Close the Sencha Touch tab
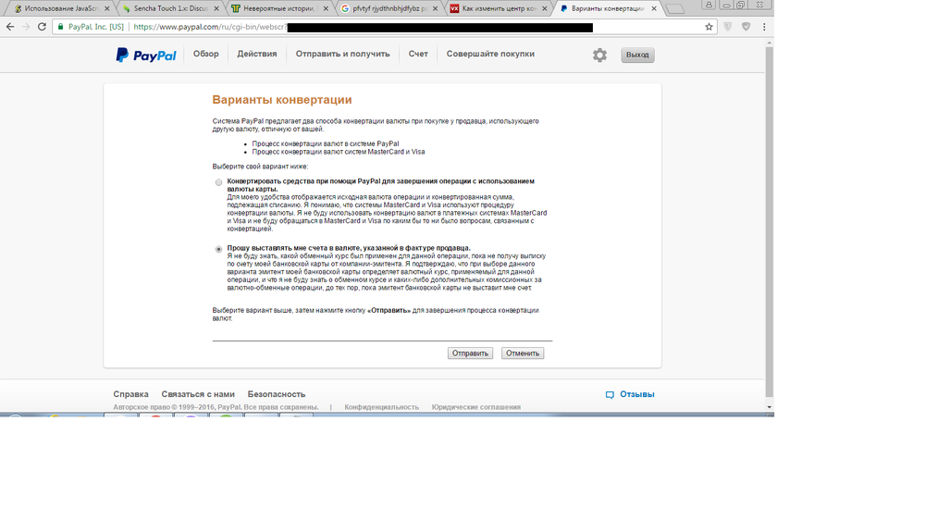 [x=216, y=9]
